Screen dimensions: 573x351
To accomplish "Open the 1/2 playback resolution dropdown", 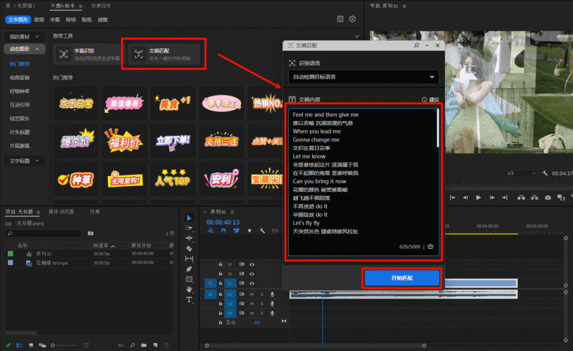I will pyautogui.click(x=522, y=173).
